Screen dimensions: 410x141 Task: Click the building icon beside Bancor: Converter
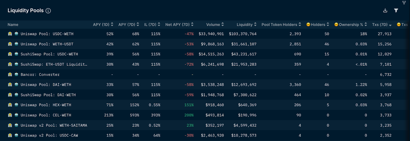[10, 74]
